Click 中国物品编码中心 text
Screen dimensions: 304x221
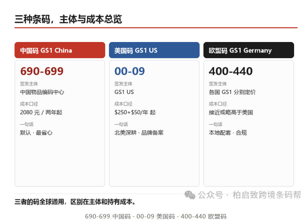(42, 92)
